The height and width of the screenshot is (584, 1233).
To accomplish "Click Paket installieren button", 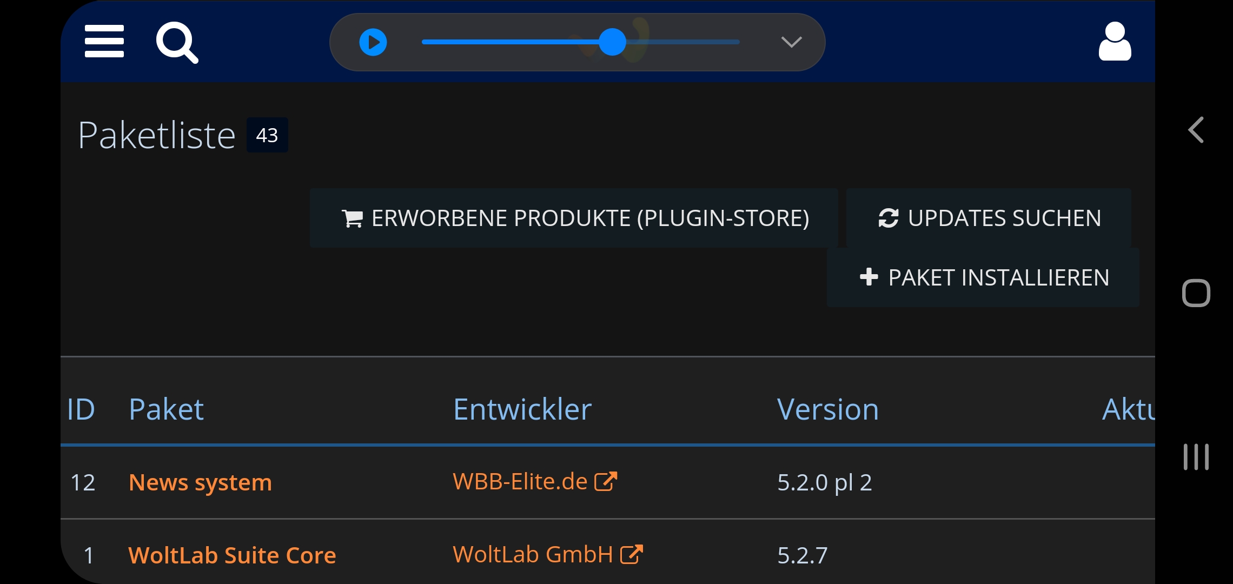I will (983, 277).
